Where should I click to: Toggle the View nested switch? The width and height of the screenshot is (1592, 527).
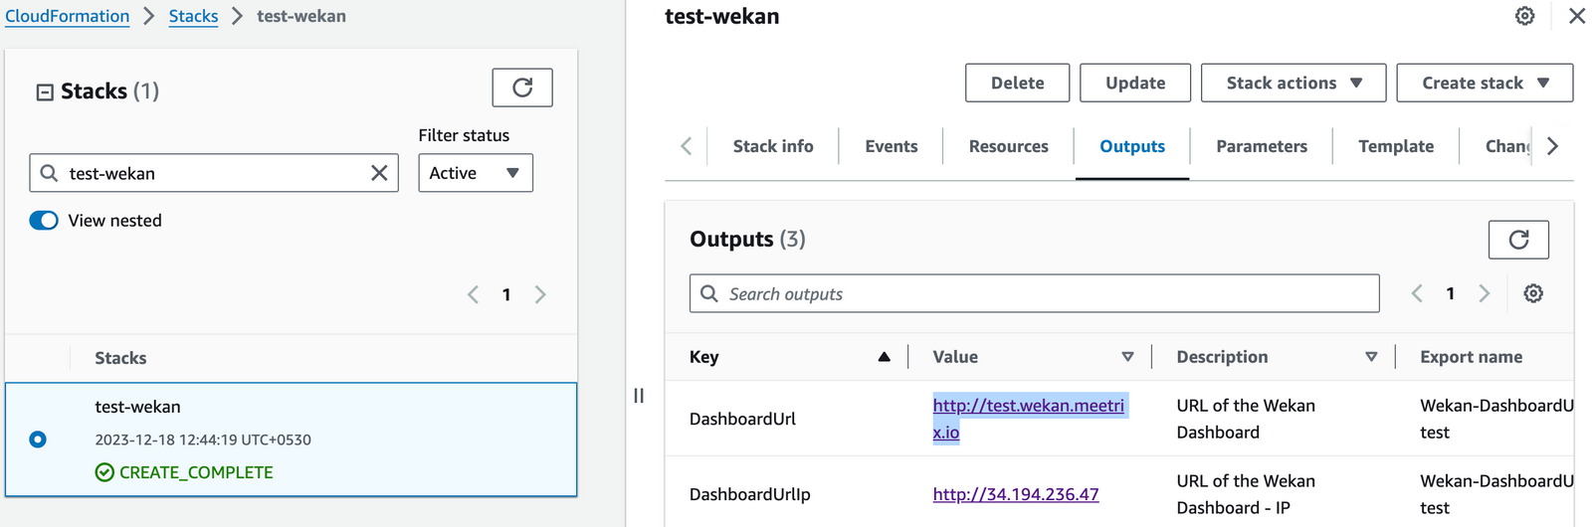click(44, 221)
